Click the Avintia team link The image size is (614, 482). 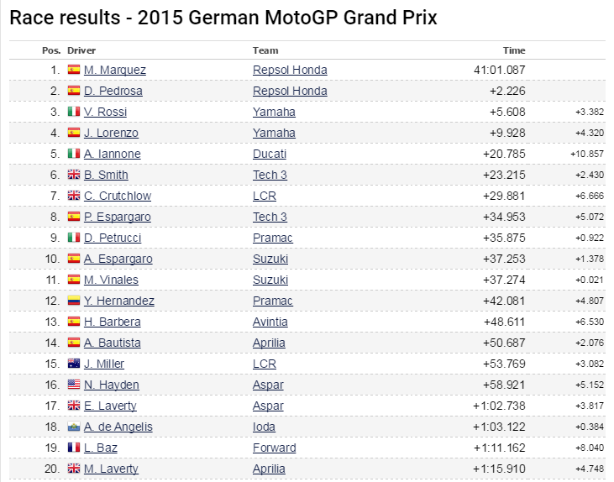click(x=271, y=322)
